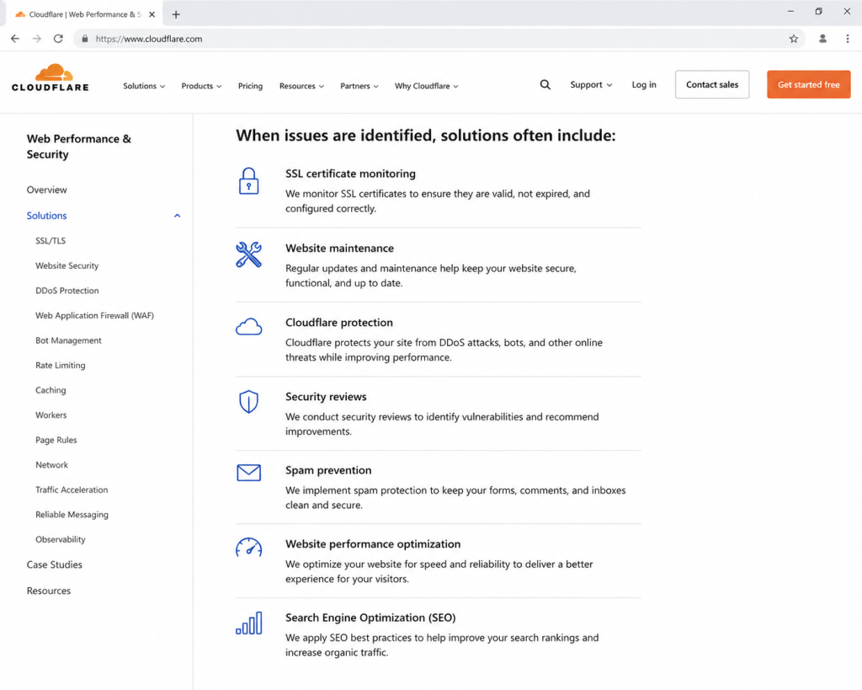Screen dimensions: 862x690
Task: Click Log in link
Action: point(644,85)
